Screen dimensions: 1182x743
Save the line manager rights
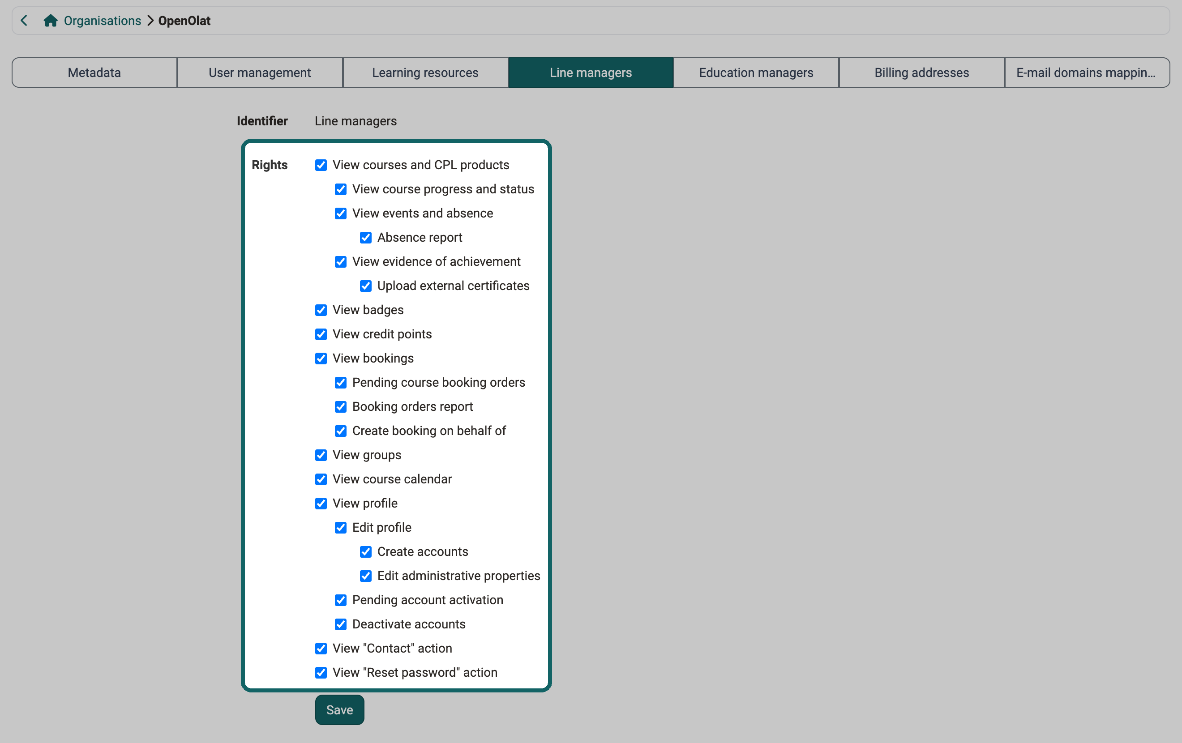[x=340, y=710]
